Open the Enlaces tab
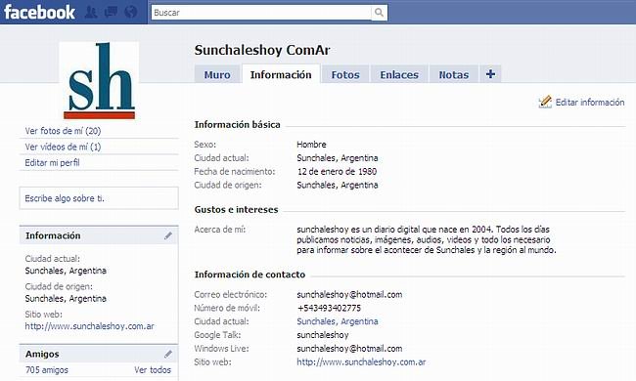This screenshot has height=381, width=636. (399, 74)
